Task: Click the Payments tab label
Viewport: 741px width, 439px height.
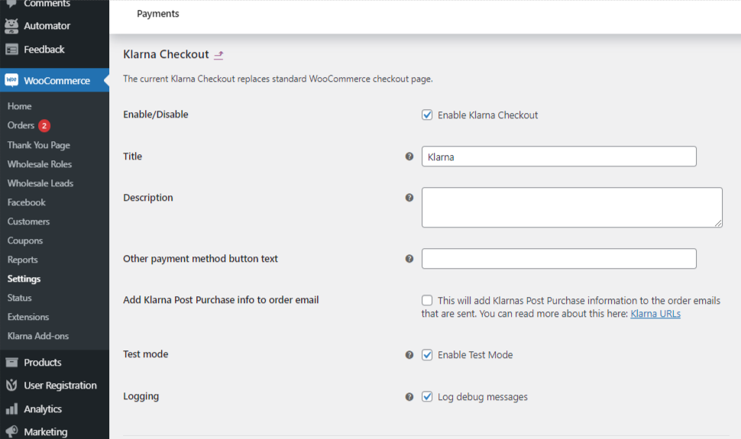Action: (158, 14)
